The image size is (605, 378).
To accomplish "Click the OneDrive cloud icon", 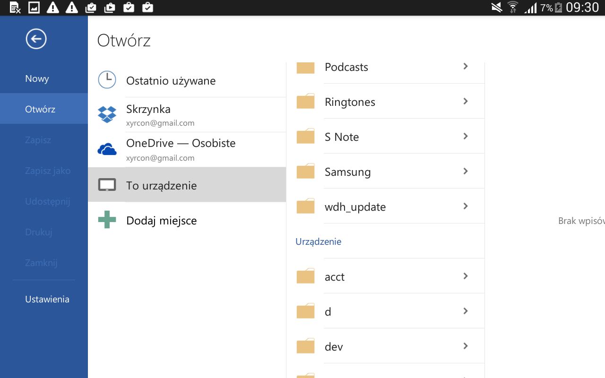I will (107, 150).
